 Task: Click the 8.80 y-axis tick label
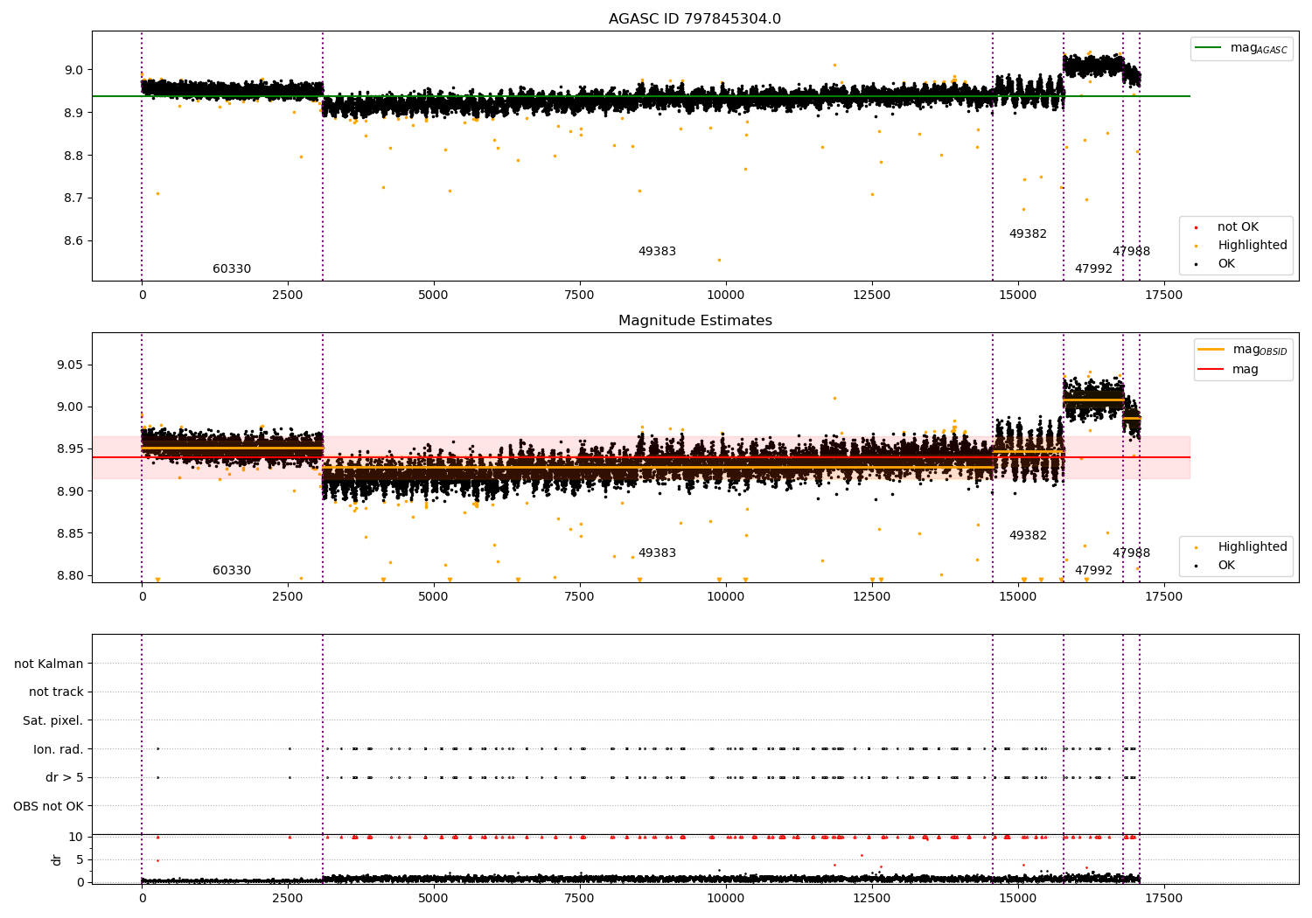pos(68,576)
